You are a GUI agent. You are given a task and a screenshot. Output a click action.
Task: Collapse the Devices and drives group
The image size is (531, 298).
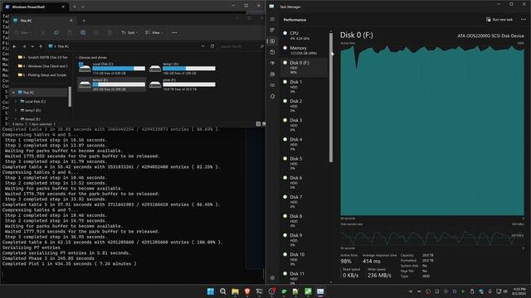76,58
